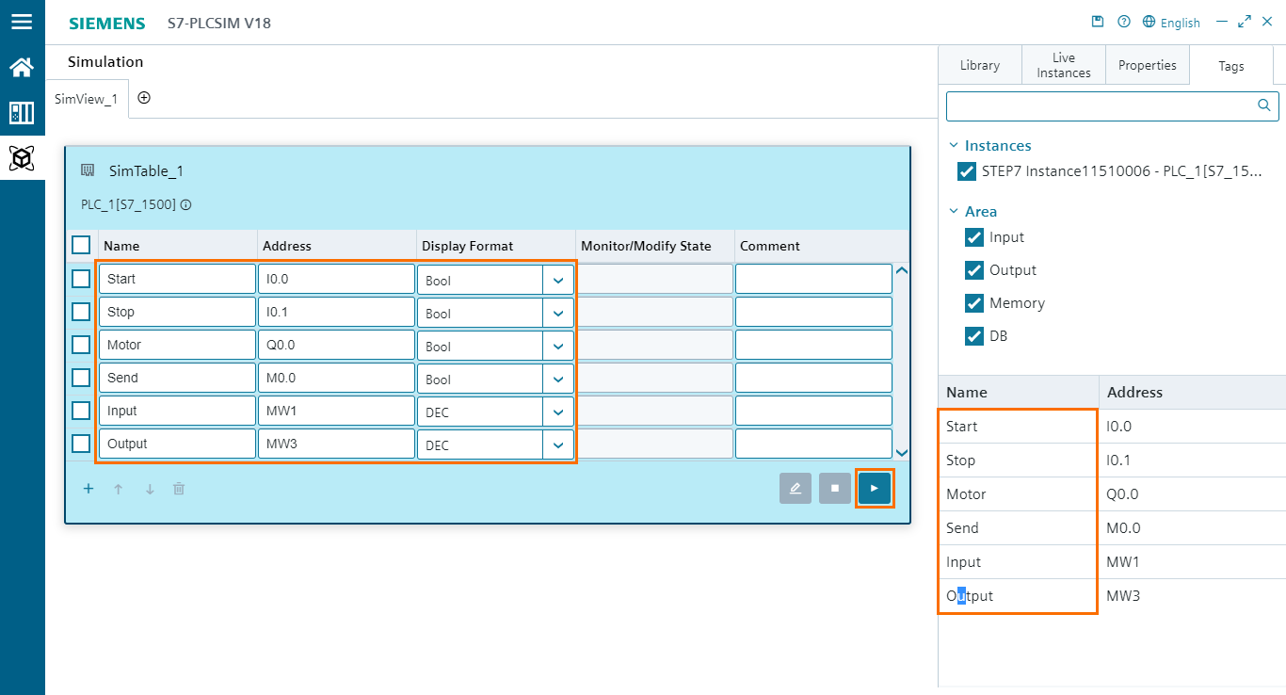This screenshot has height=695, width=1286.
Task: Click the I0.1 address field
Action: tap(336, 312)
